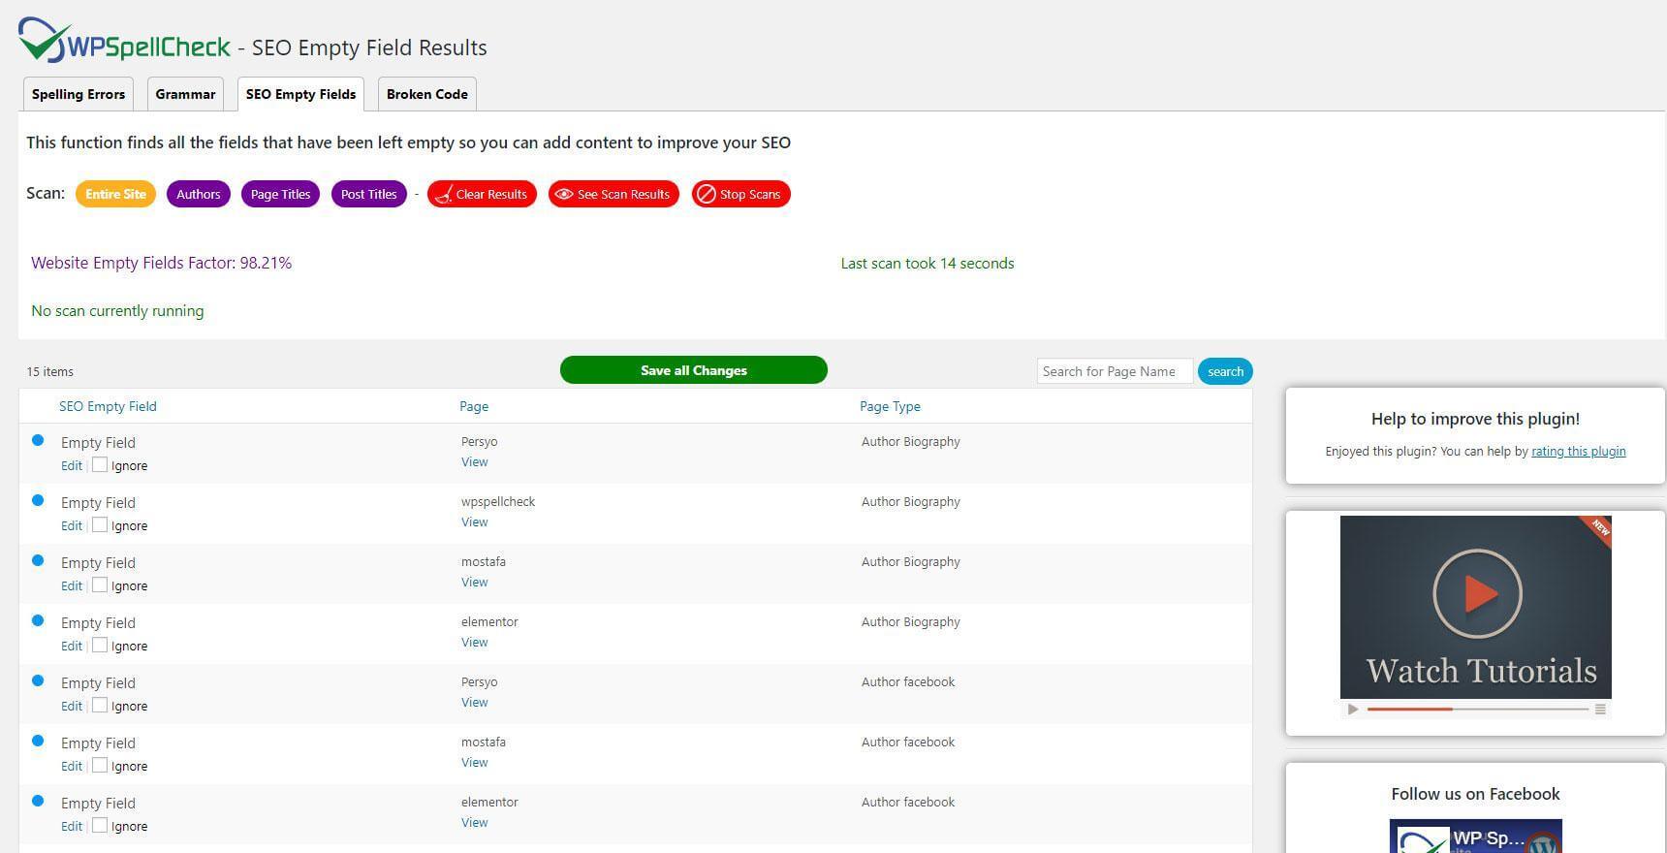Sort by SEO Empty Field column
The height and width of the screenshot is (853, 1667).
[108, 406]
